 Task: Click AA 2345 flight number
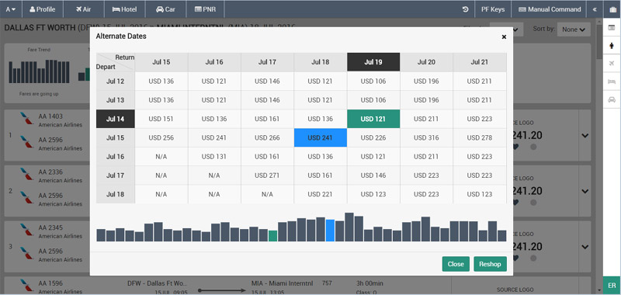(50, 227)
